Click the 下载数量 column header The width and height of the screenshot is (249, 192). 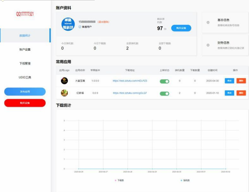[195, 70]
